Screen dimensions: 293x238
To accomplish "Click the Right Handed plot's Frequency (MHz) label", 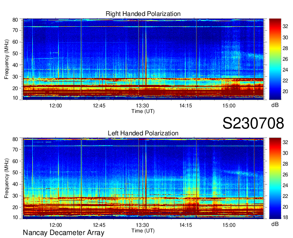I will 6,59.
